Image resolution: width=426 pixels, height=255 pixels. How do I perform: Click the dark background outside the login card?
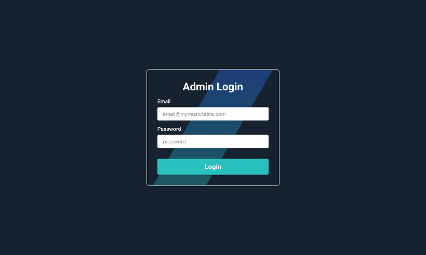click(68, 128)
